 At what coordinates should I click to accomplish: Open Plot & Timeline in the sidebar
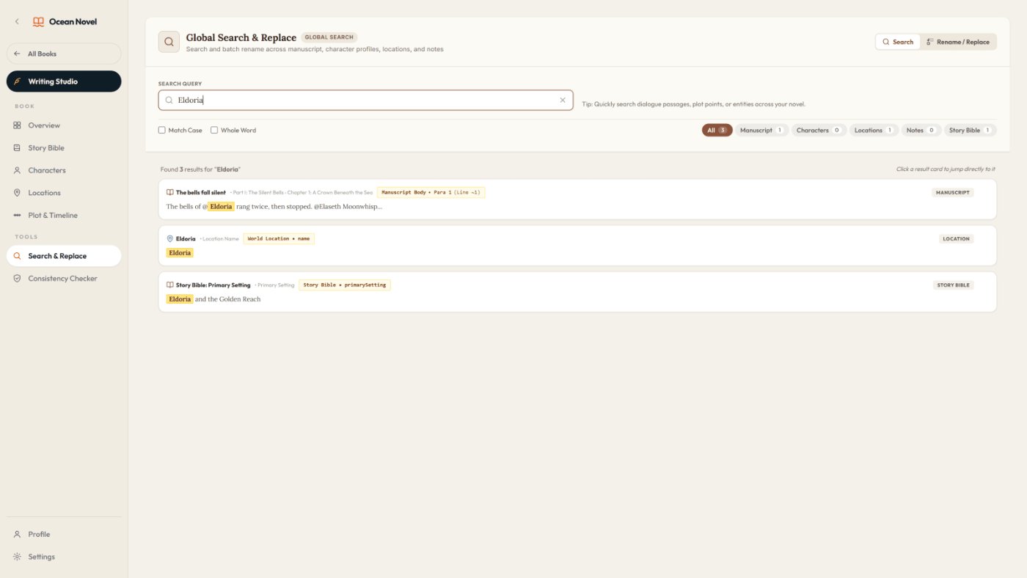pyautogui.click(x=64, y=216)
